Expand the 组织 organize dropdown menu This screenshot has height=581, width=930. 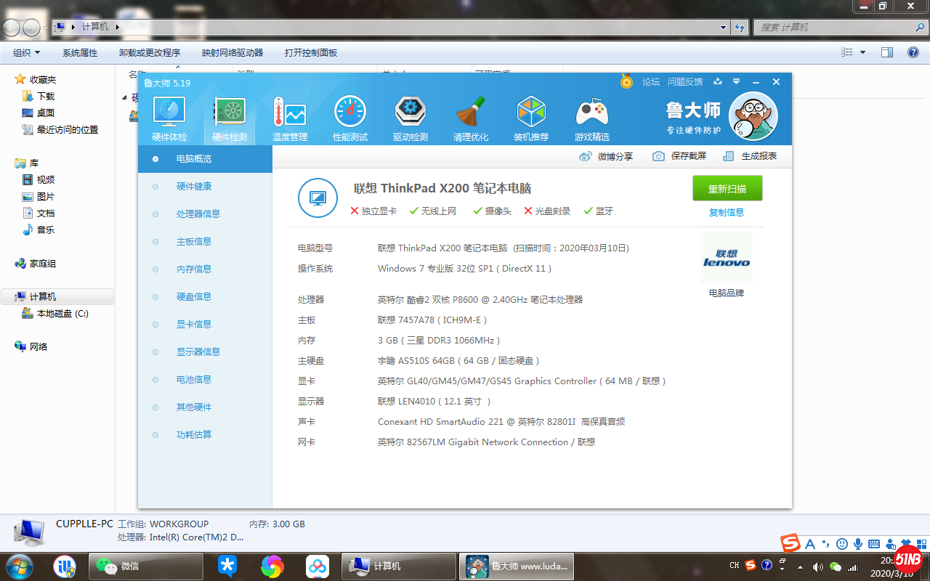[27, 53]
